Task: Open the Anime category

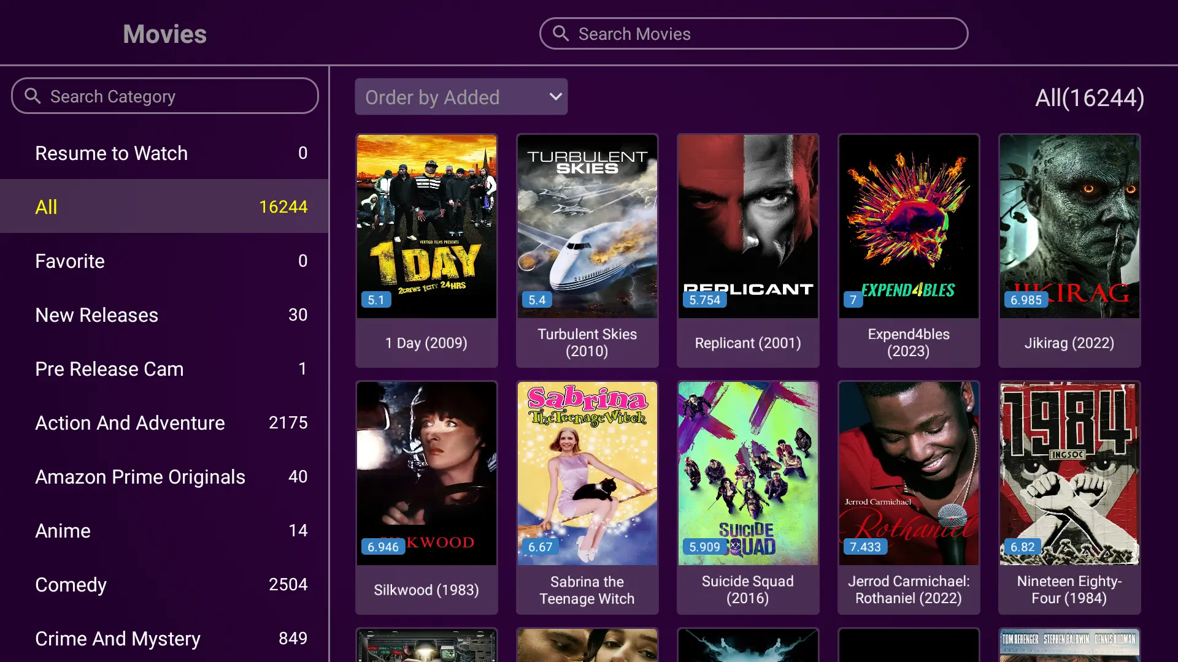Action: pos(164,530)
